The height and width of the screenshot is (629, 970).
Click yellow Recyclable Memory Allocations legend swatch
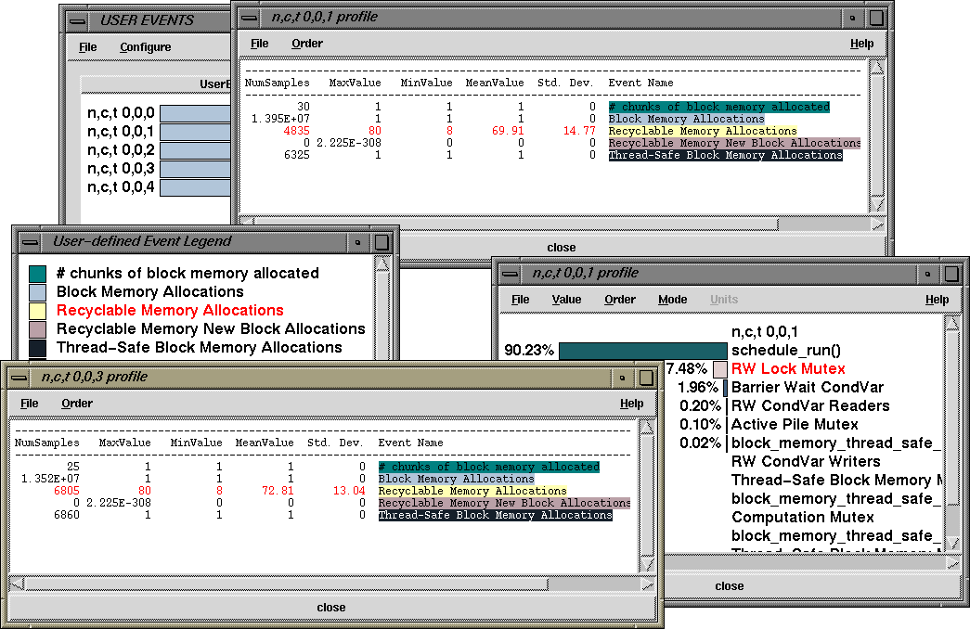pyautogui.click(x=38, y=311)
